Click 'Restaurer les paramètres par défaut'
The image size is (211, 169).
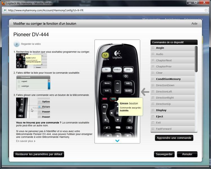pos(39,154)
